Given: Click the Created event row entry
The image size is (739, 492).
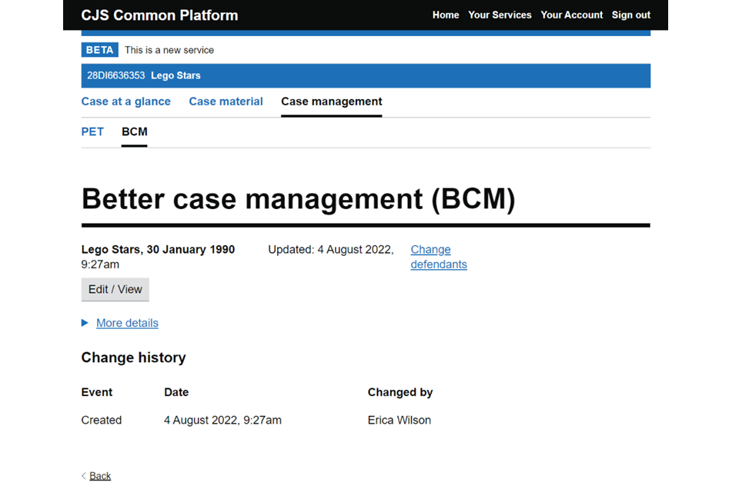Looking at the screenshot, I should pos(102,420).
